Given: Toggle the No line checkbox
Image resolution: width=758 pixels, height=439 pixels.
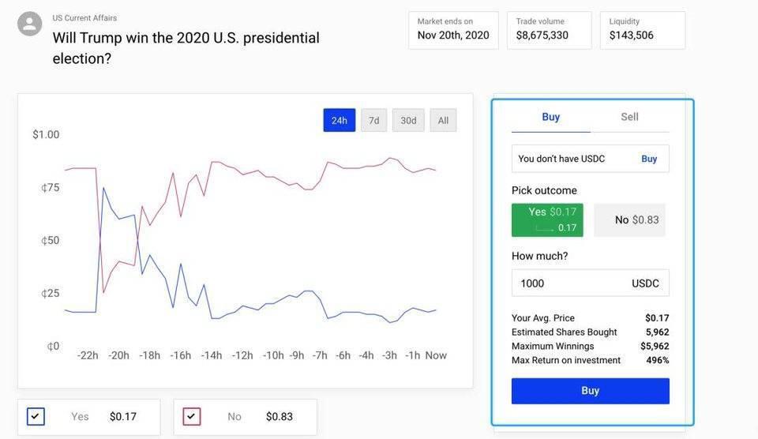Looking at the screenshot, I should [x=192, y=416].
